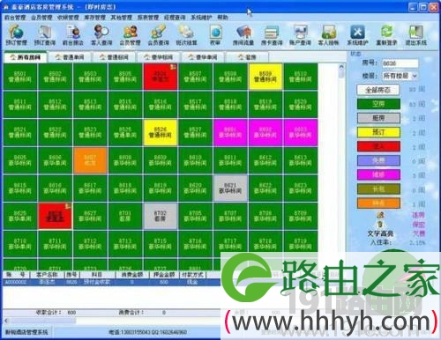Screen dimensions: 441x340
Task: Select the magenta 维修 status swatch
Action: click(378, 174)
